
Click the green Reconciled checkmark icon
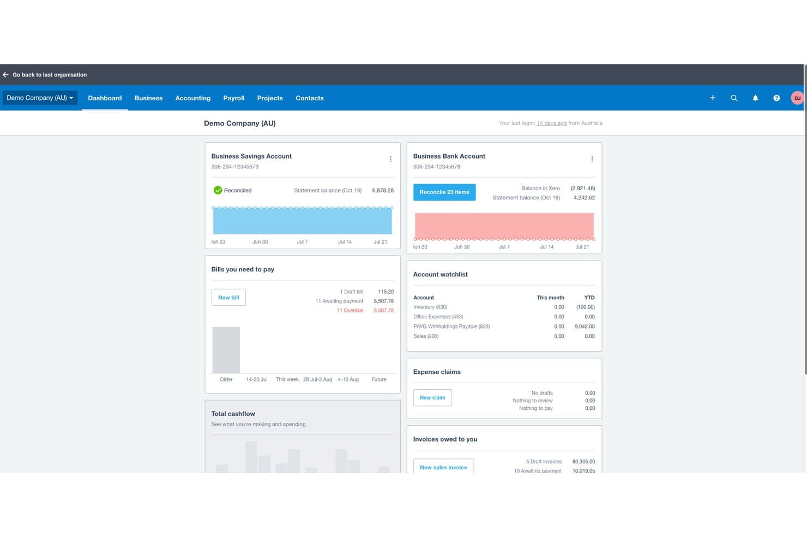click(x=218, y=190)
